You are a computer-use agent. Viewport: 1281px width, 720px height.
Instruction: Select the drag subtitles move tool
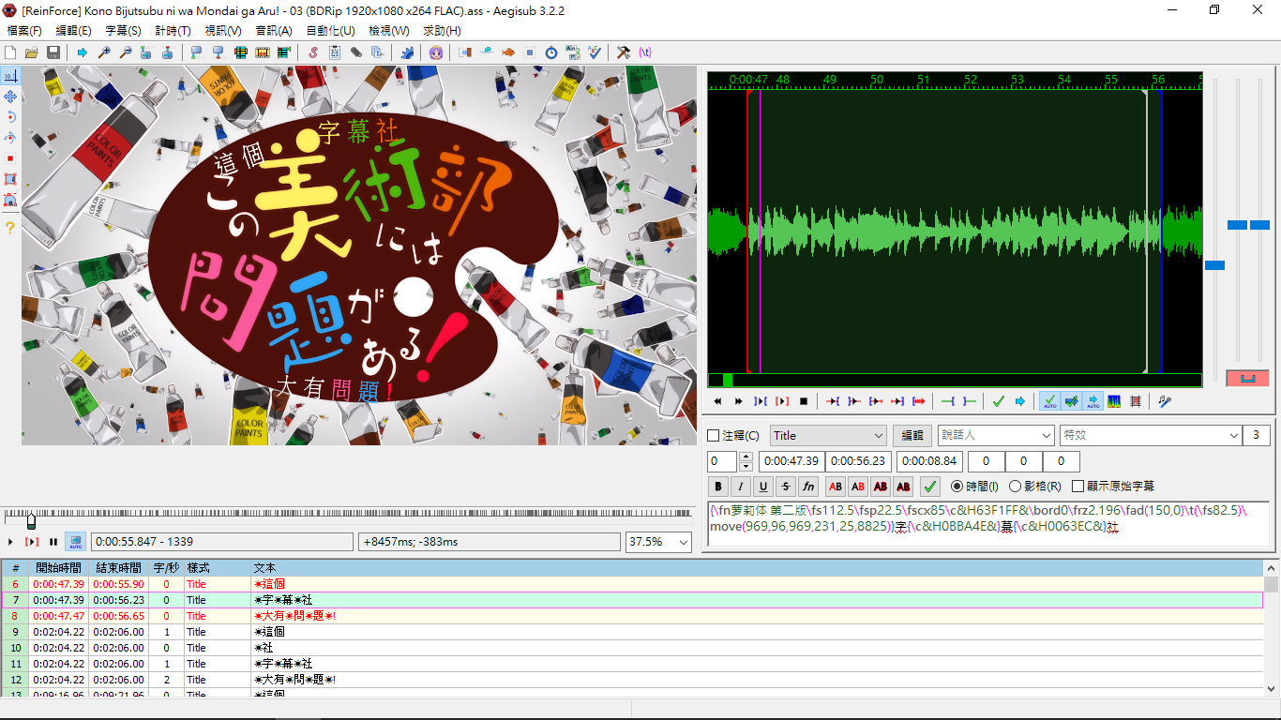pyautogui.click(x=10, y=97)
